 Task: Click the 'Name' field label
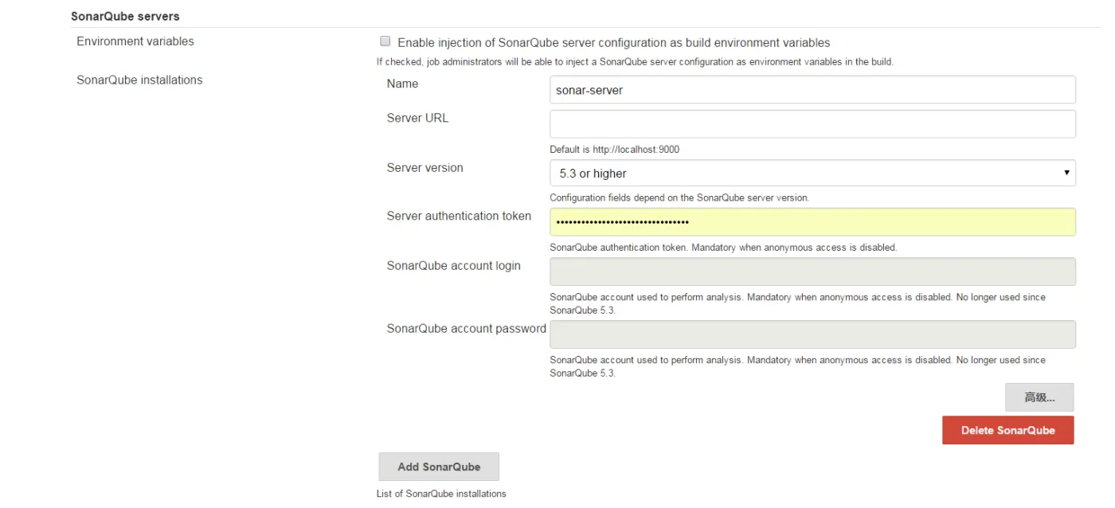[402, 84]
